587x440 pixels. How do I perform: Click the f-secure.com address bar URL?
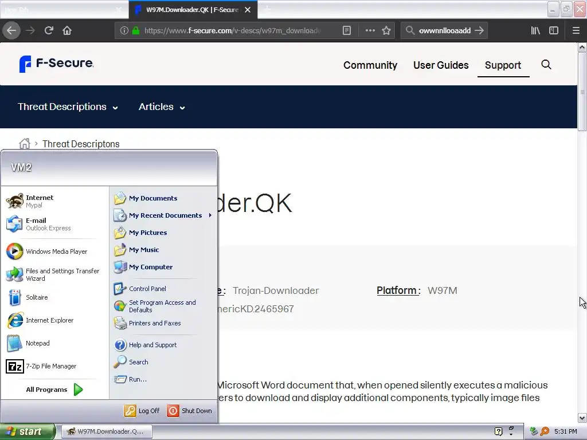tap(233, 30)
